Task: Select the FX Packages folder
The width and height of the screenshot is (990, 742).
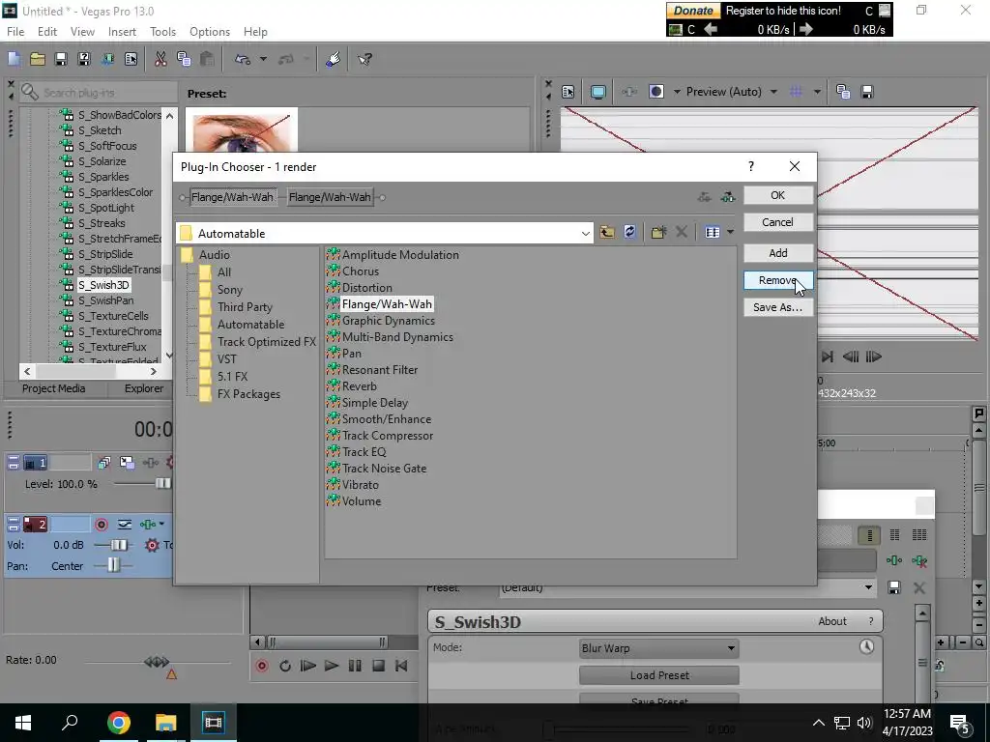Action: point(248,394)
